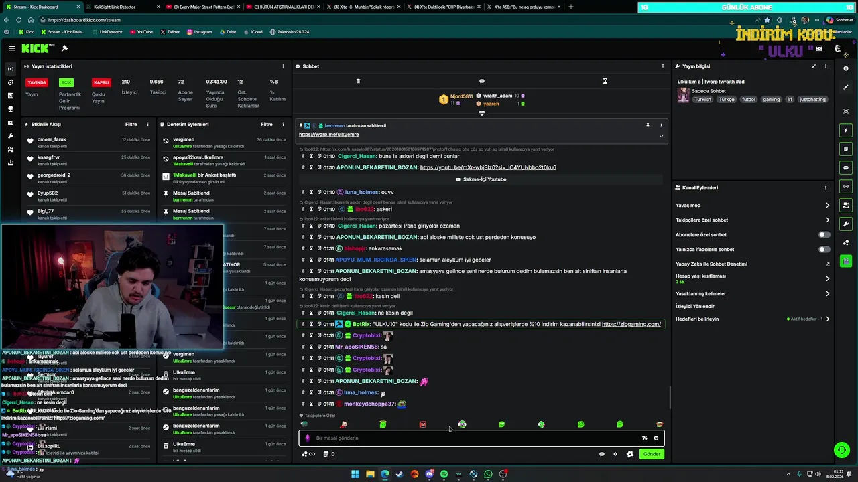Open the emoji picker in the message box
Viewport: 858px width, 482px height.
tap(656, 438)
